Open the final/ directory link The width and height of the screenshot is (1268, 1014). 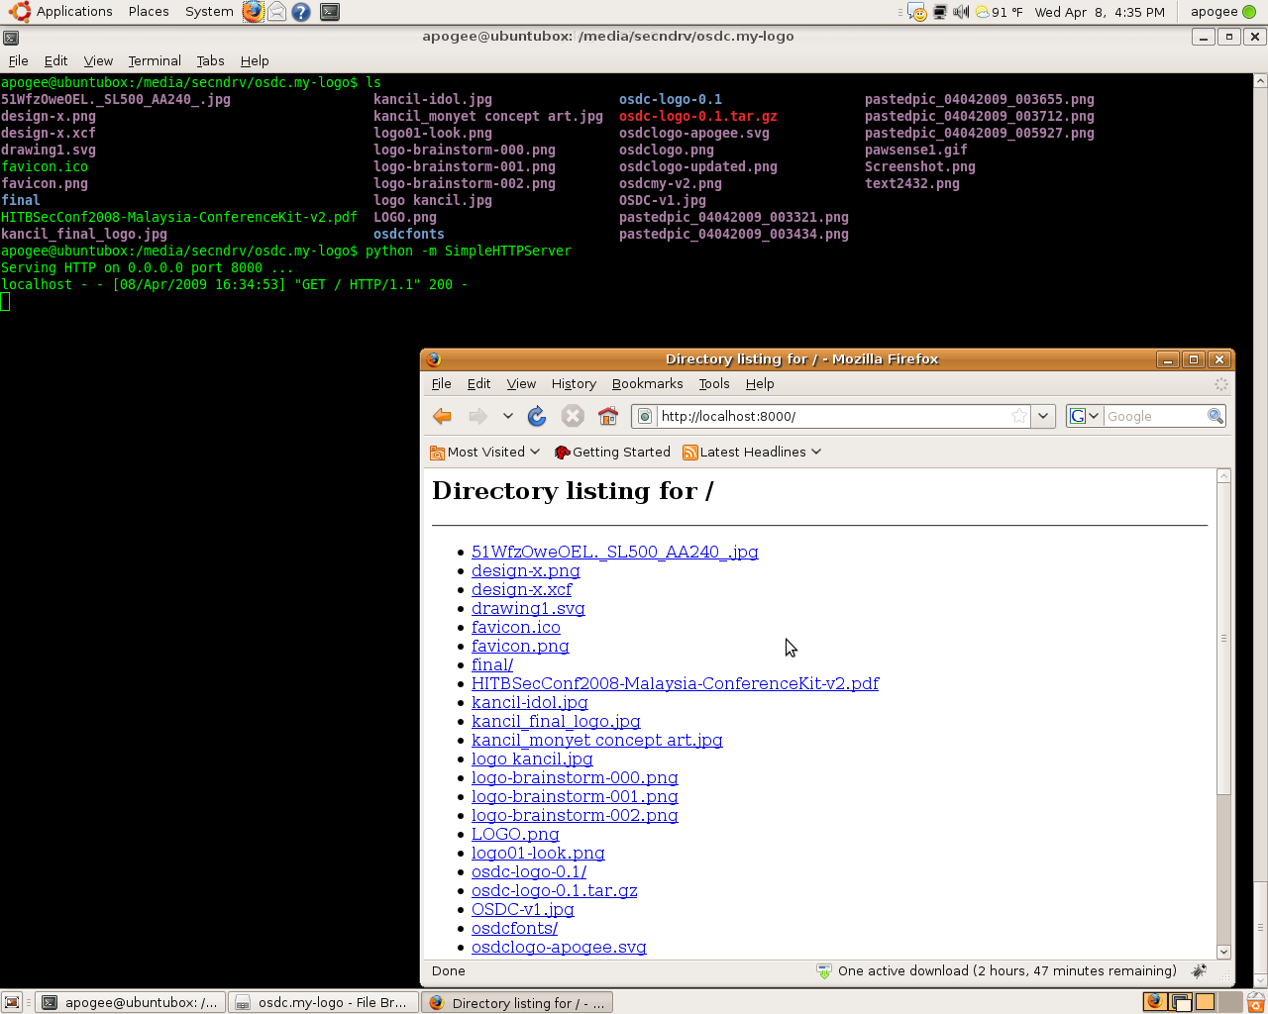click(x=491, y=664)
